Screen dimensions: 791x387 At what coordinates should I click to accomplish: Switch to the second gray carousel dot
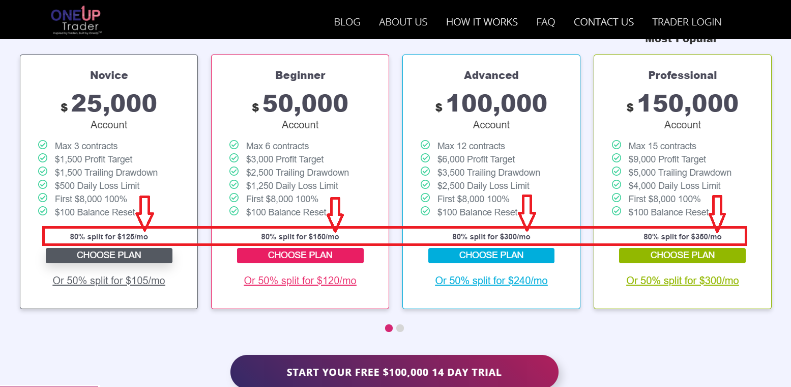[x=400, y=328]
